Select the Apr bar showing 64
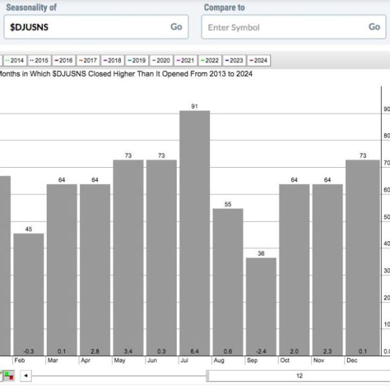 coord(95,270)
